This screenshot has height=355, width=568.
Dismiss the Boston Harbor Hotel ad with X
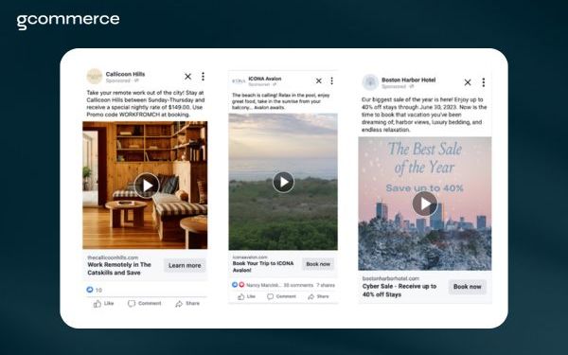[x=468, y=82]
